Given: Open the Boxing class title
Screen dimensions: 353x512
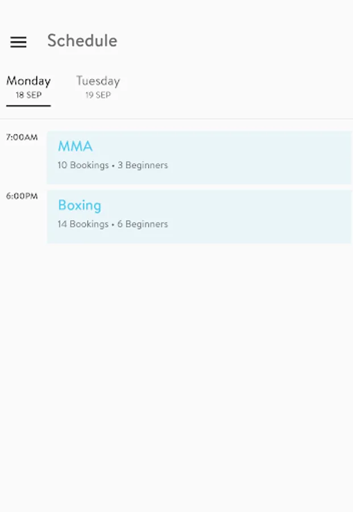Looking at the screenshot, I should point(80,205).
